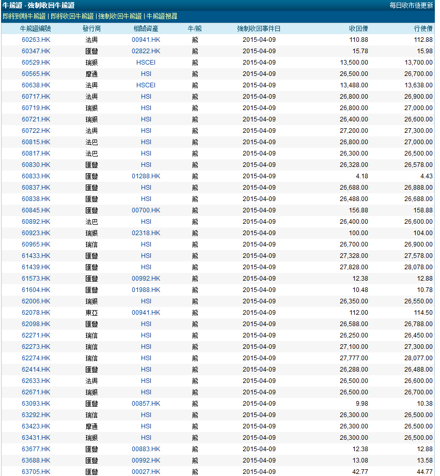Viewport: 440px width, 476px height.
Task: Select call price 27,777.00 cell
Action: (354, 358)
